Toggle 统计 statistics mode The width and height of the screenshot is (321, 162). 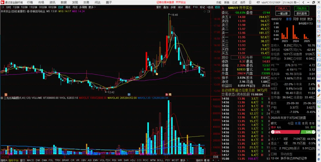pos(180,7)
